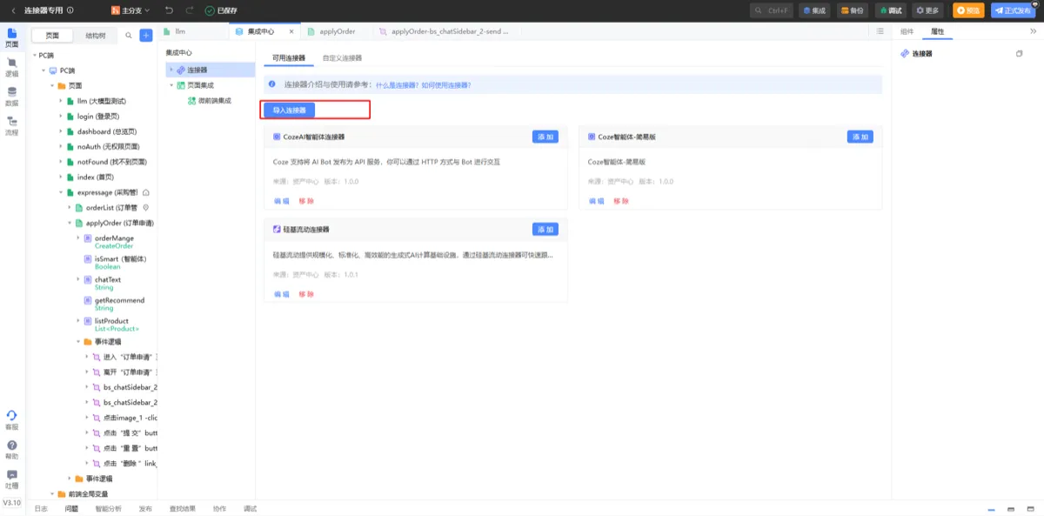1044x516 pixels.
Task: Open the 流程 section in left sidebar
Action: coord(12,126)
